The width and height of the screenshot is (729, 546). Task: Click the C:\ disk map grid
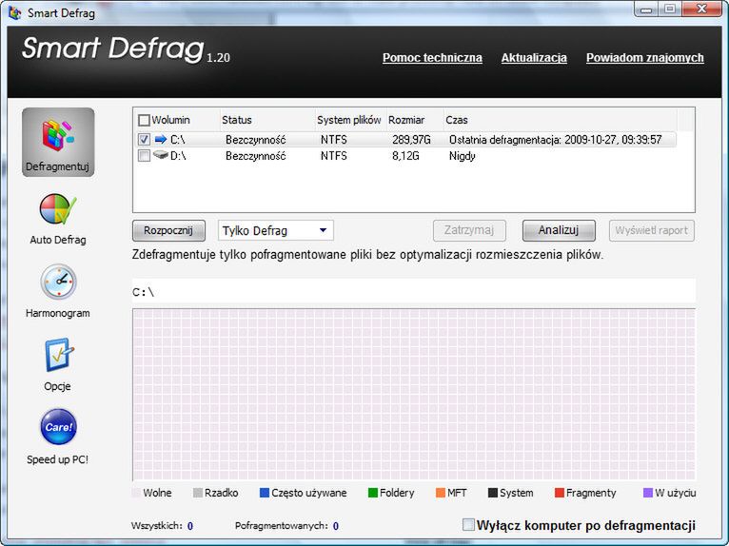coord(414,394)
